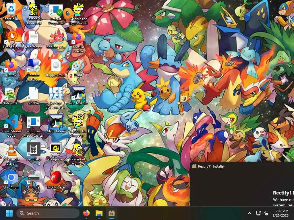
Task: Click the muted volume tray icon
Action: 266,213
